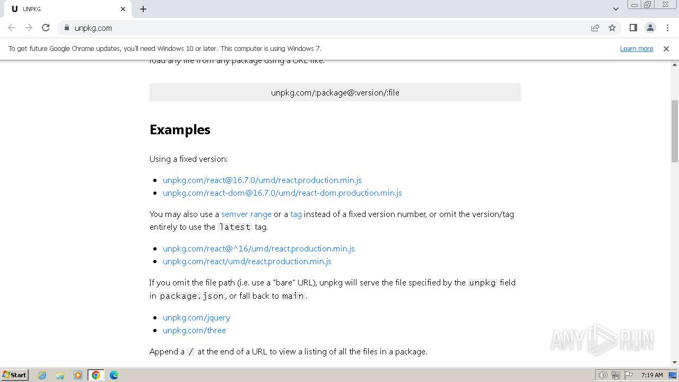Open Chrome side panel icon

(633, 28)
